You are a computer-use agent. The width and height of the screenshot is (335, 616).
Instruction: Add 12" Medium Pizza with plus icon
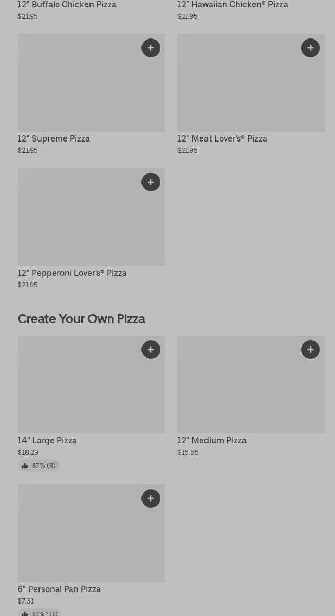coord(310,350)
